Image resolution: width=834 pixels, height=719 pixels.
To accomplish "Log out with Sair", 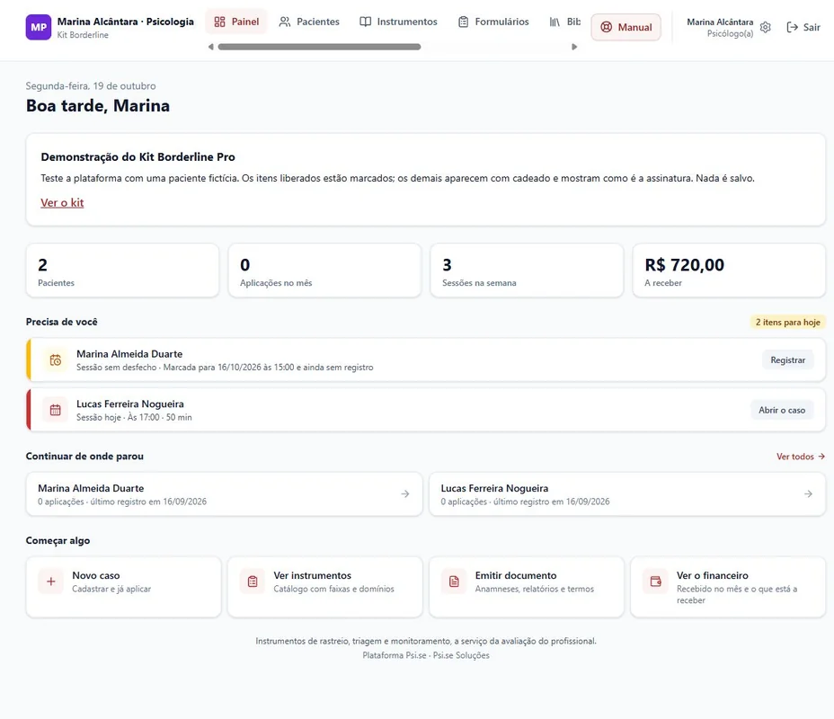I will [803, 27].
